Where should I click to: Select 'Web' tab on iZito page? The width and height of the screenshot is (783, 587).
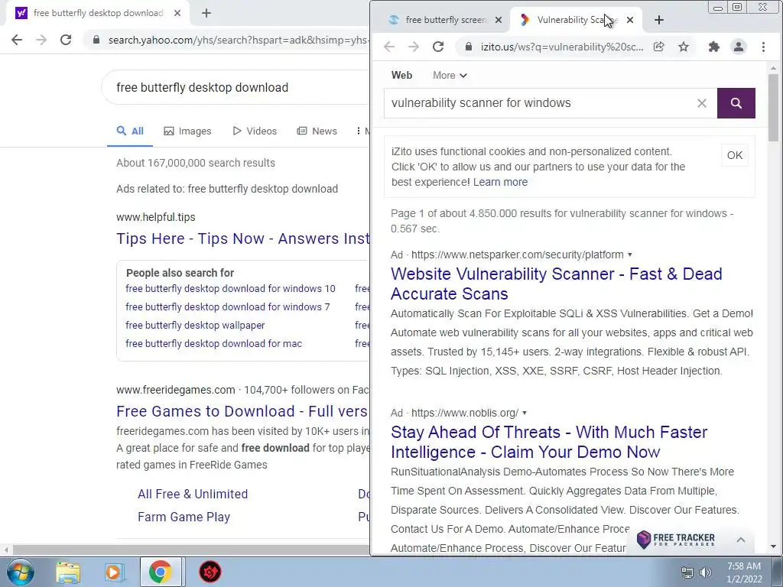[401, 76]
